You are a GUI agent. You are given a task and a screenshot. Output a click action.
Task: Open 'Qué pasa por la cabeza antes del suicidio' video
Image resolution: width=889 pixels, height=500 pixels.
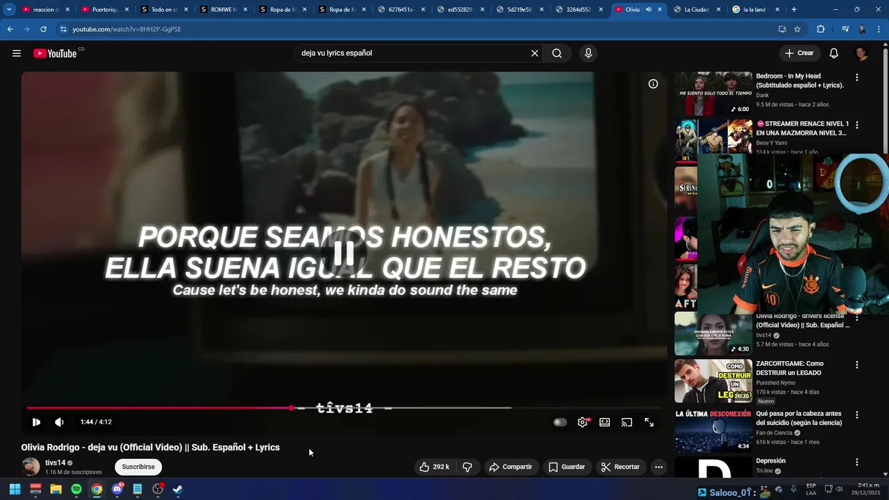799,418
